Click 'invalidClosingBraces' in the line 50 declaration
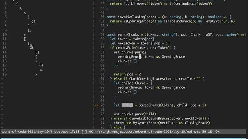Viewport: 248px width, 139px height. [x=137, y=17]
